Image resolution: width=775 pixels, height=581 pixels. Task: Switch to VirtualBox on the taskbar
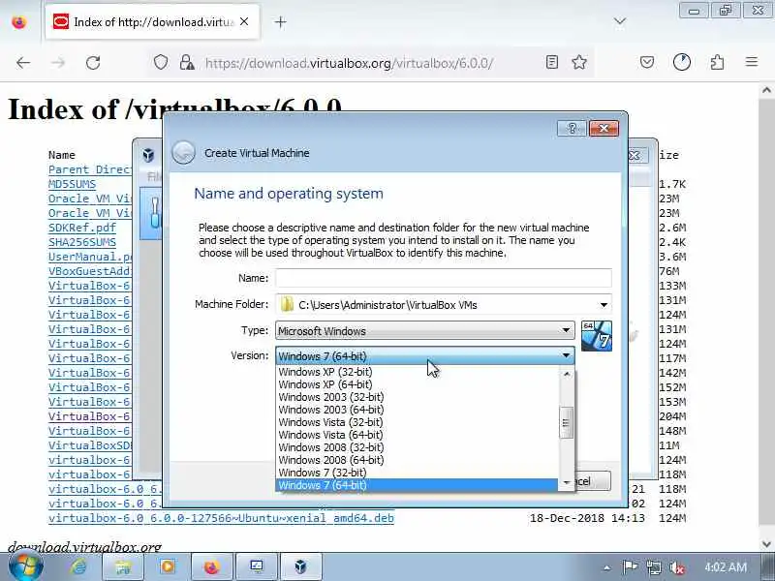(300, 566)
